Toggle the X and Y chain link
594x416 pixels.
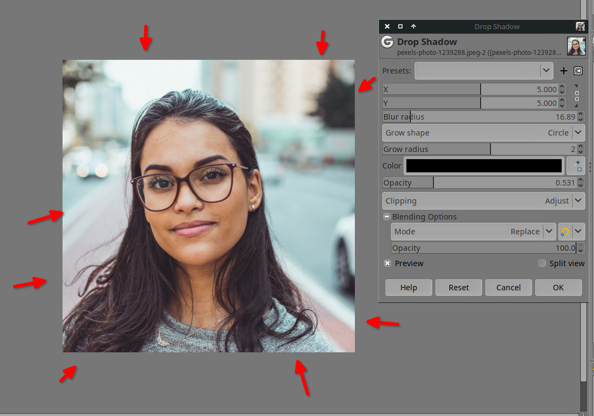click(x=576, y=96)
